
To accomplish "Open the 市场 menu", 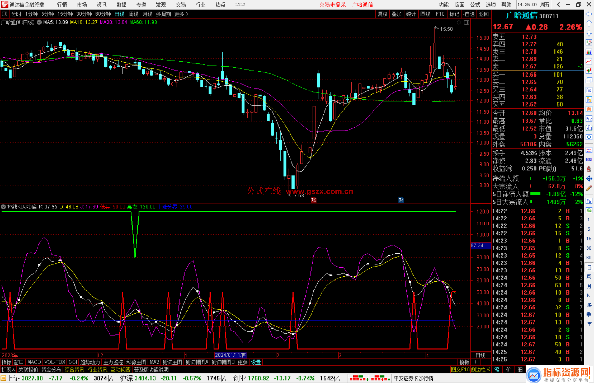I will (82, 4).
